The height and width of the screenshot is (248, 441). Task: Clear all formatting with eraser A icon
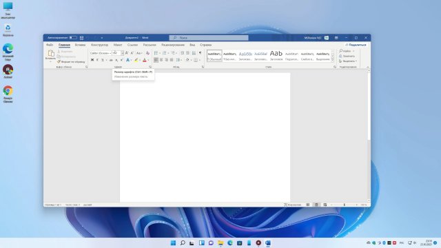point(147,53)
